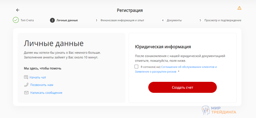This screenshot has height=118, width=256.
Task: Click the green checkmark step icon
Action: (16, 20)
